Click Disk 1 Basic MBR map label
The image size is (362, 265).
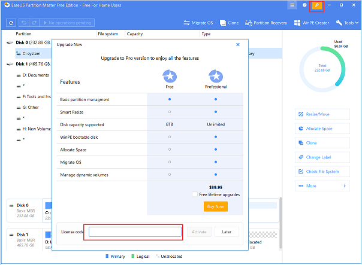[25, 240]
